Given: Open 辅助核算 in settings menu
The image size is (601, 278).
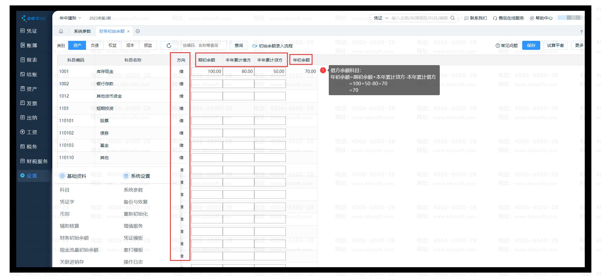Looking at the screenshot, I should click(69, 226).
